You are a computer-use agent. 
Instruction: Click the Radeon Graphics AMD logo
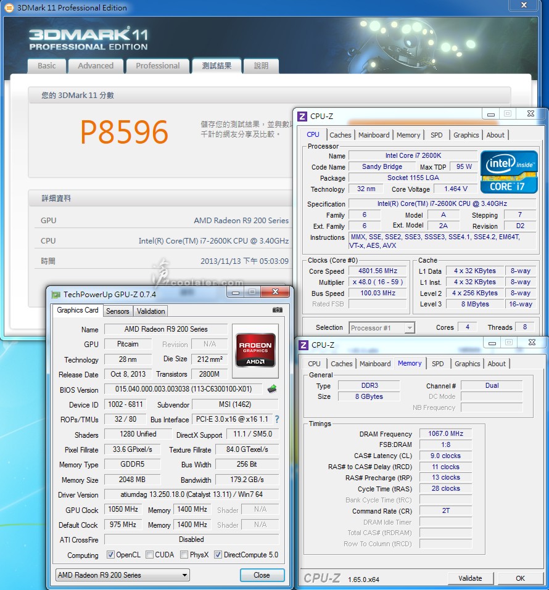(255, 350)
